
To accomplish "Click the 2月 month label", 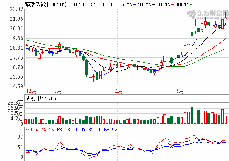I will [x=119, y=91].
